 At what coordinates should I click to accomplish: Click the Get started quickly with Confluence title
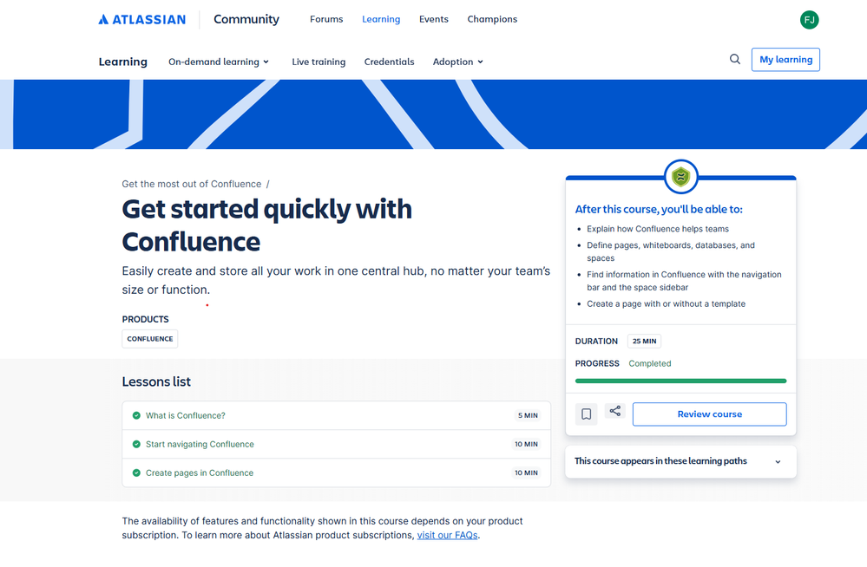tap(267, 225)
